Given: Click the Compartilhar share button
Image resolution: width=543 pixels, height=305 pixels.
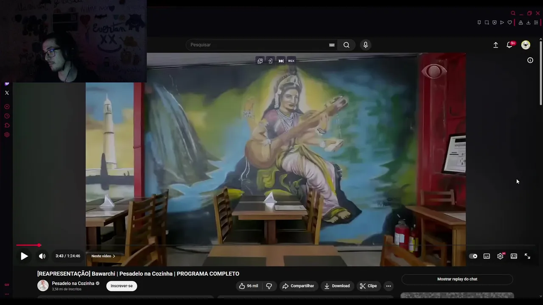Looking at the screenshot, I should pos(298,286).
